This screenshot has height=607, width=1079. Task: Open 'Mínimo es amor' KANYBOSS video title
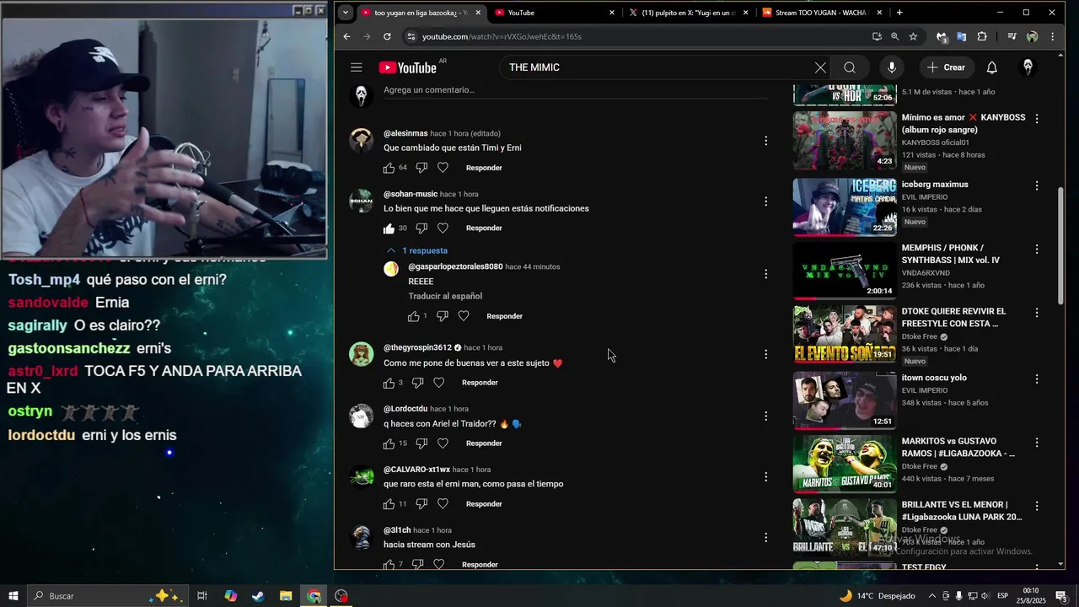pos(964,123)
